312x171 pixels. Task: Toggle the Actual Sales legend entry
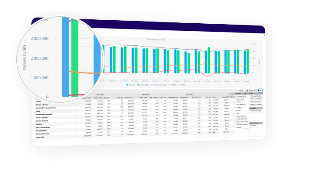(143, 85)
